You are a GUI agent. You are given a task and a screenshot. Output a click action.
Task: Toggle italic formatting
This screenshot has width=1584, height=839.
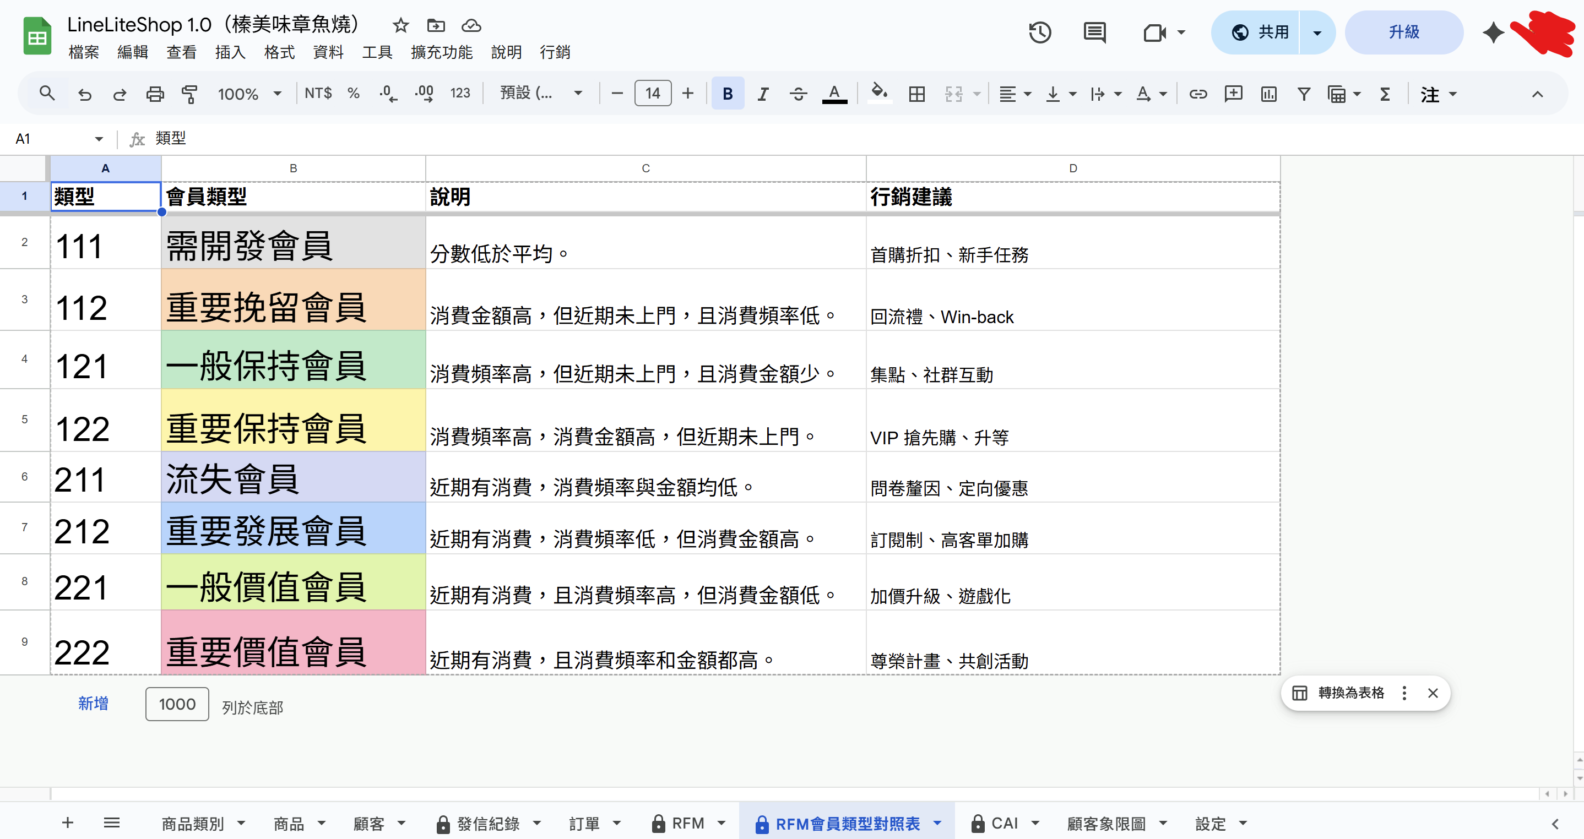tap(763, 94)
